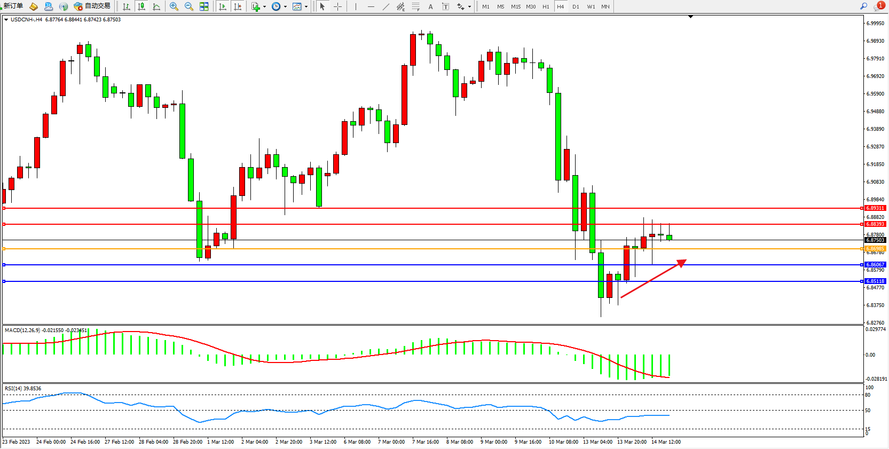Toggle candlestick chart display mode
The width and height of the screenshot is (889, 449).
click(141, 6)
